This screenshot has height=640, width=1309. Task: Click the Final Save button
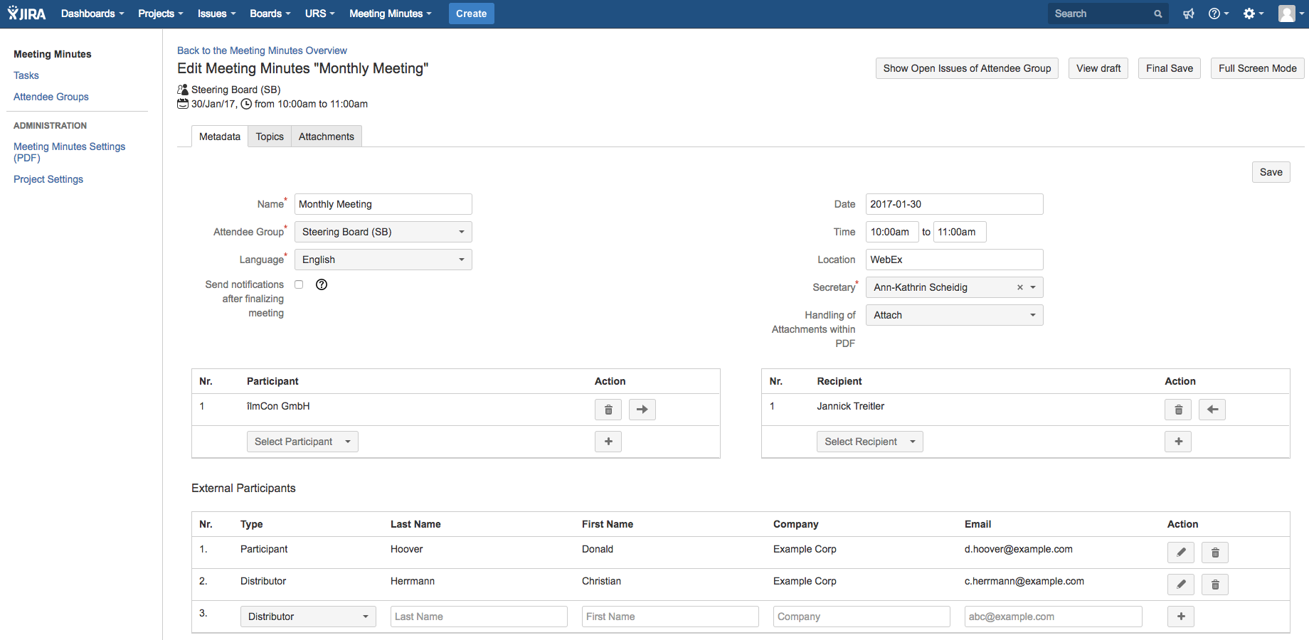point(1170,68)
